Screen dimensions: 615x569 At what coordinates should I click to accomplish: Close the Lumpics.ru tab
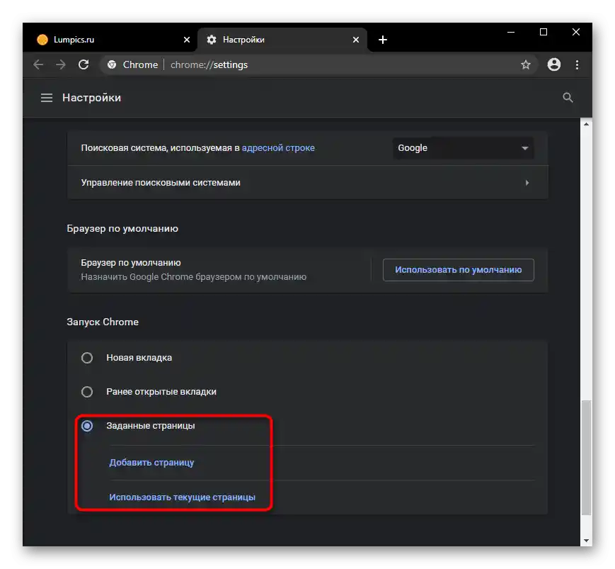(x=187, y=40)
